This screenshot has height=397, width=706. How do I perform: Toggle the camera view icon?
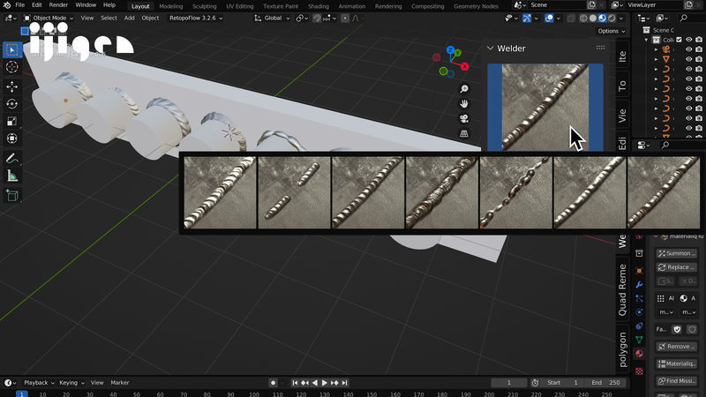(464, 118)
